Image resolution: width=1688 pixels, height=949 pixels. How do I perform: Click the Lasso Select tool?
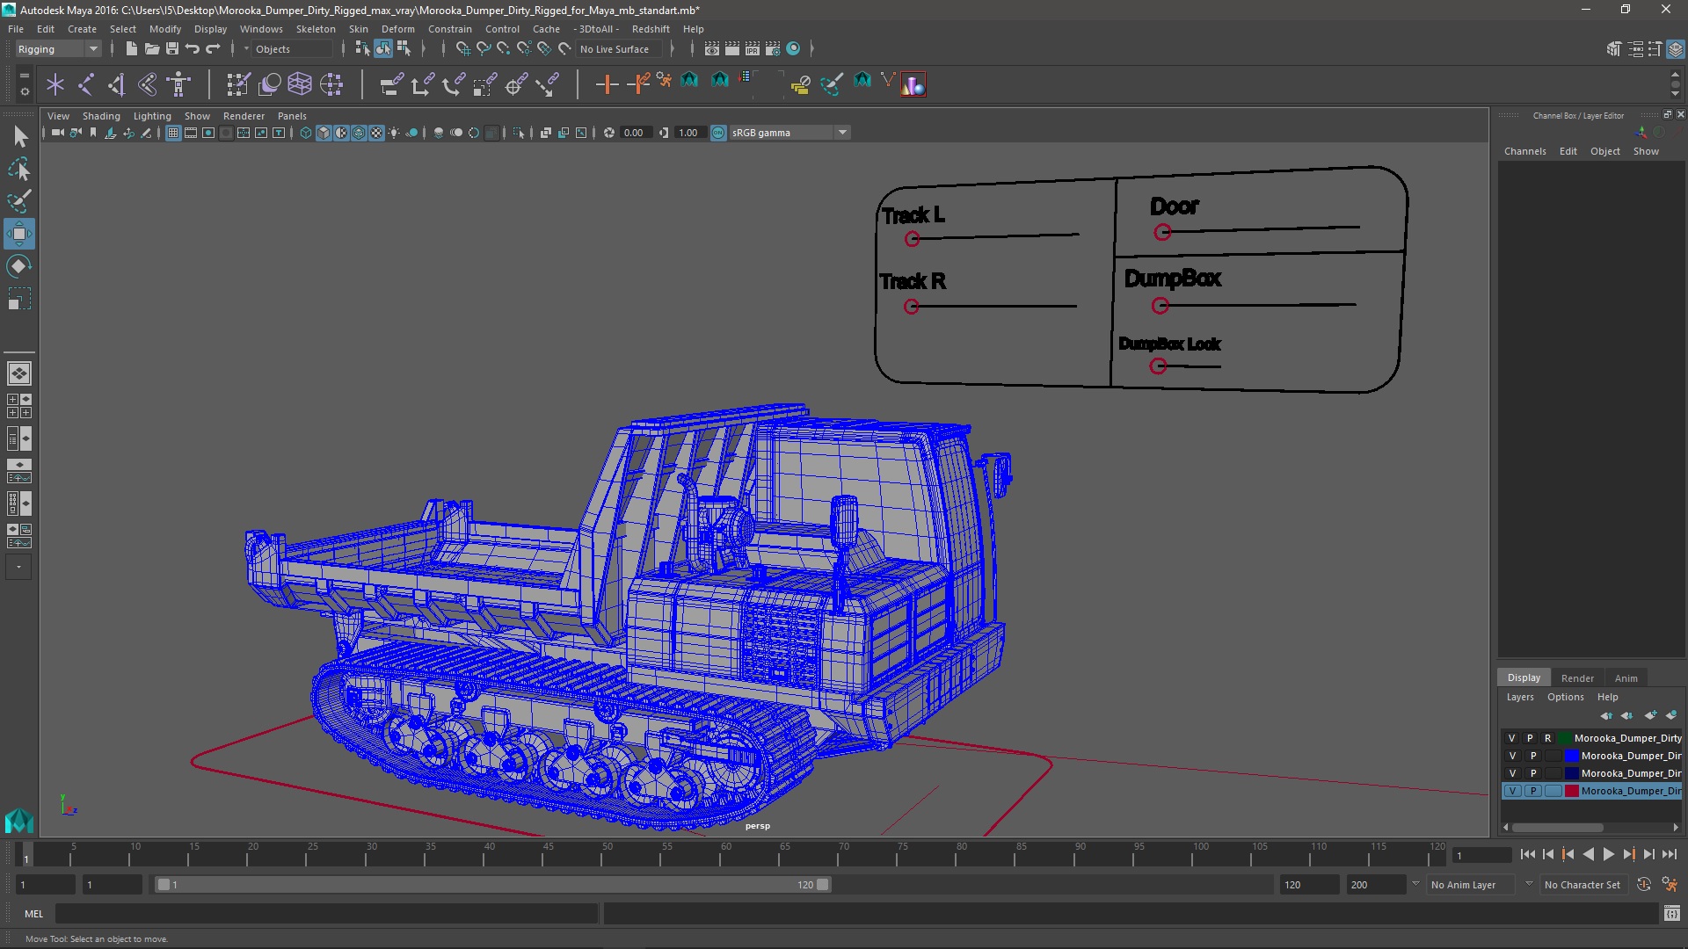click(19, 169)
